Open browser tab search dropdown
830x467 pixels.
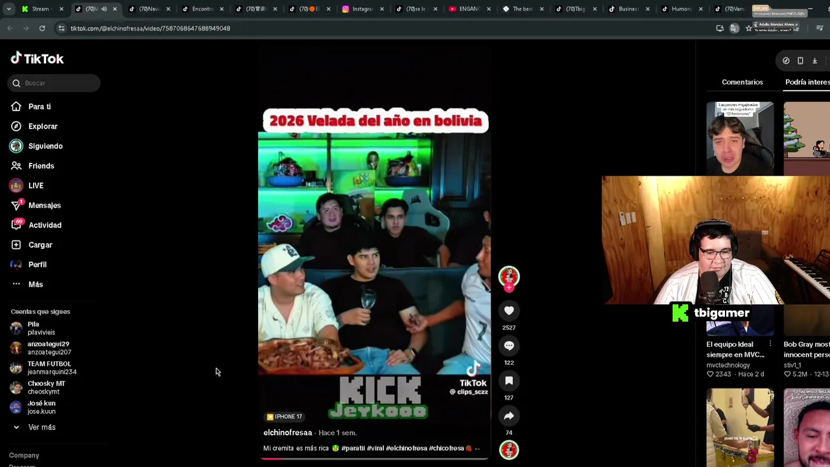pyautogui.click(x=8, y=9)
